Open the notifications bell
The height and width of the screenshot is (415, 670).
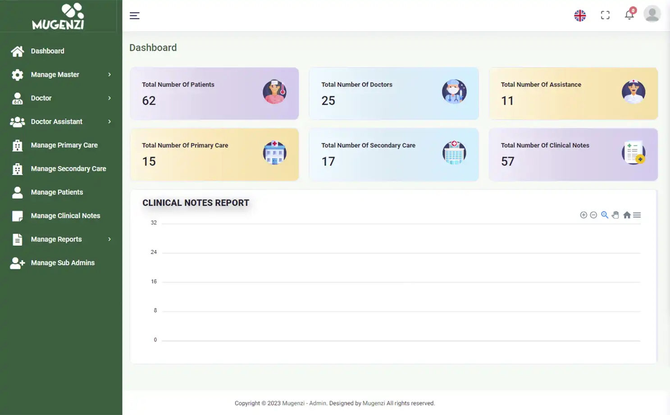629,15
